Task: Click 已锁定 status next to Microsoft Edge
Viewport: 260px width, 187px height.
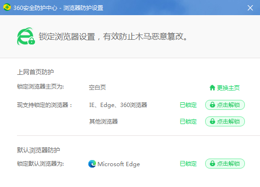Action: 188,164
